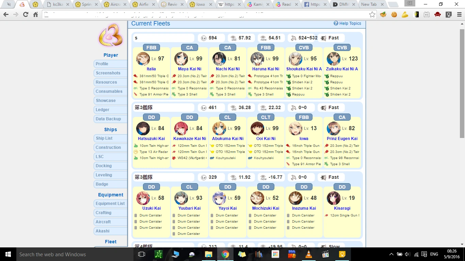465x261 pixels.
Task: Switch to the Facebook browser tab
Action: (315, 4)
